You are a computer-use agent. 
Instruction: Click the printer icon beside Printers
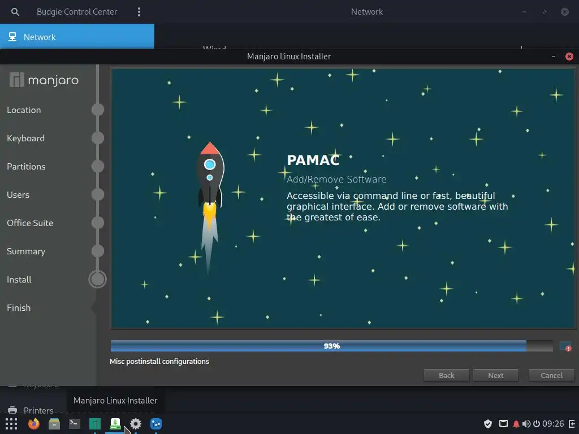pos(12,410)
